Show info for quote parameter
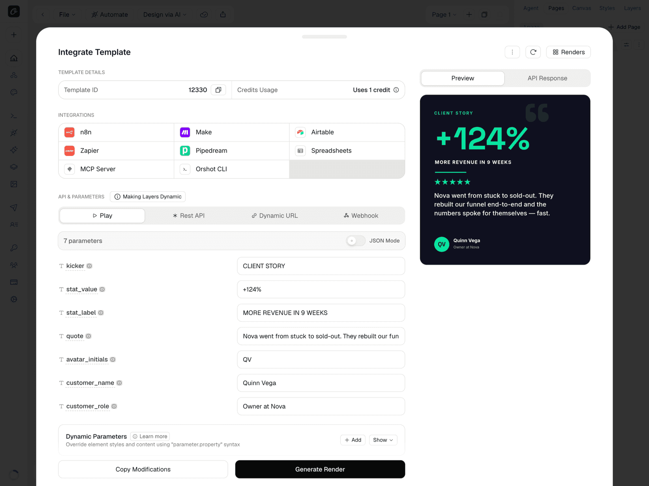Screen dimensions: 649x486 pos(88,336)
